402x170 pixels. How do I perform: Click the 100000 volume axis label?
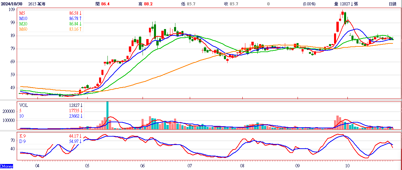pyautogui.click(x=9, y=121)
